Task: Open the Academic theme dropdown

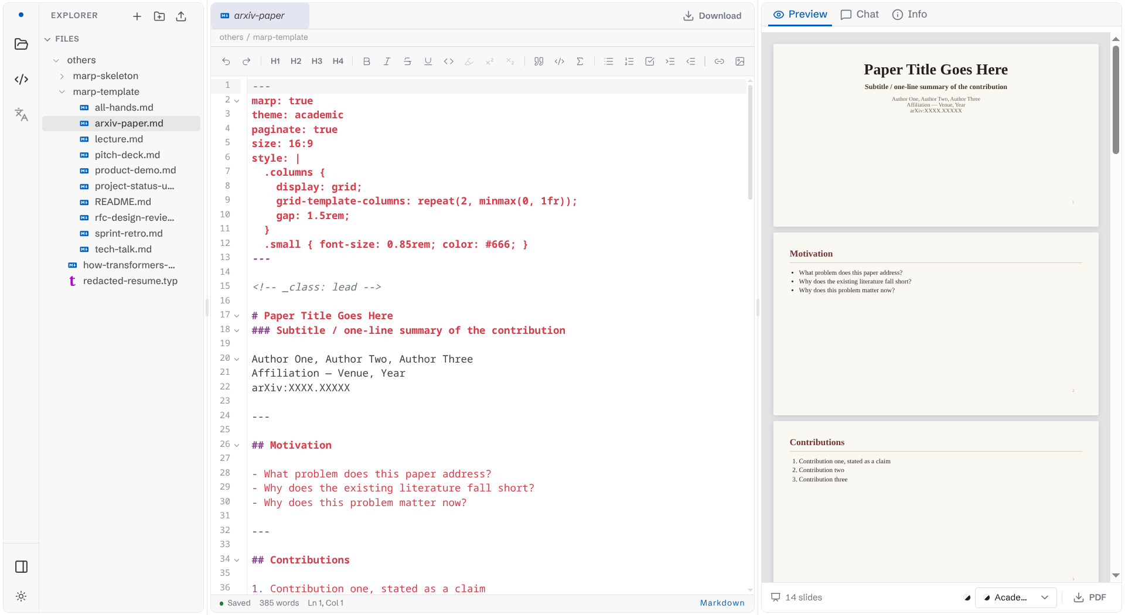Action: [1016, 597]
